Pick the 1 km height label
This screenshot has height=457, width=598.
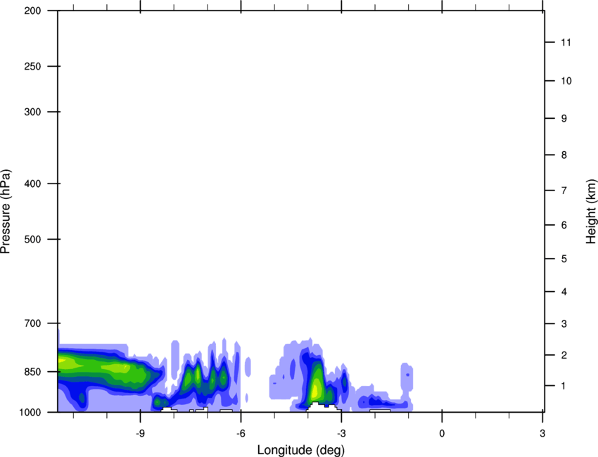564,386
